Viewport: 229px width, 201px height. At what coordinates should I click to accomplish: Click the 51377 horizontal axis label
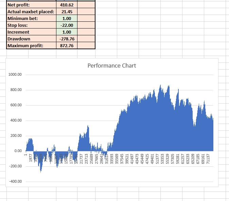pos(157,158)
